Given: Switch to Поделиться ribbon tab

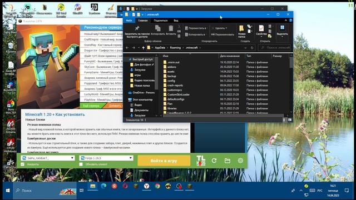Looking at the screenshot, I should point(161,21).
